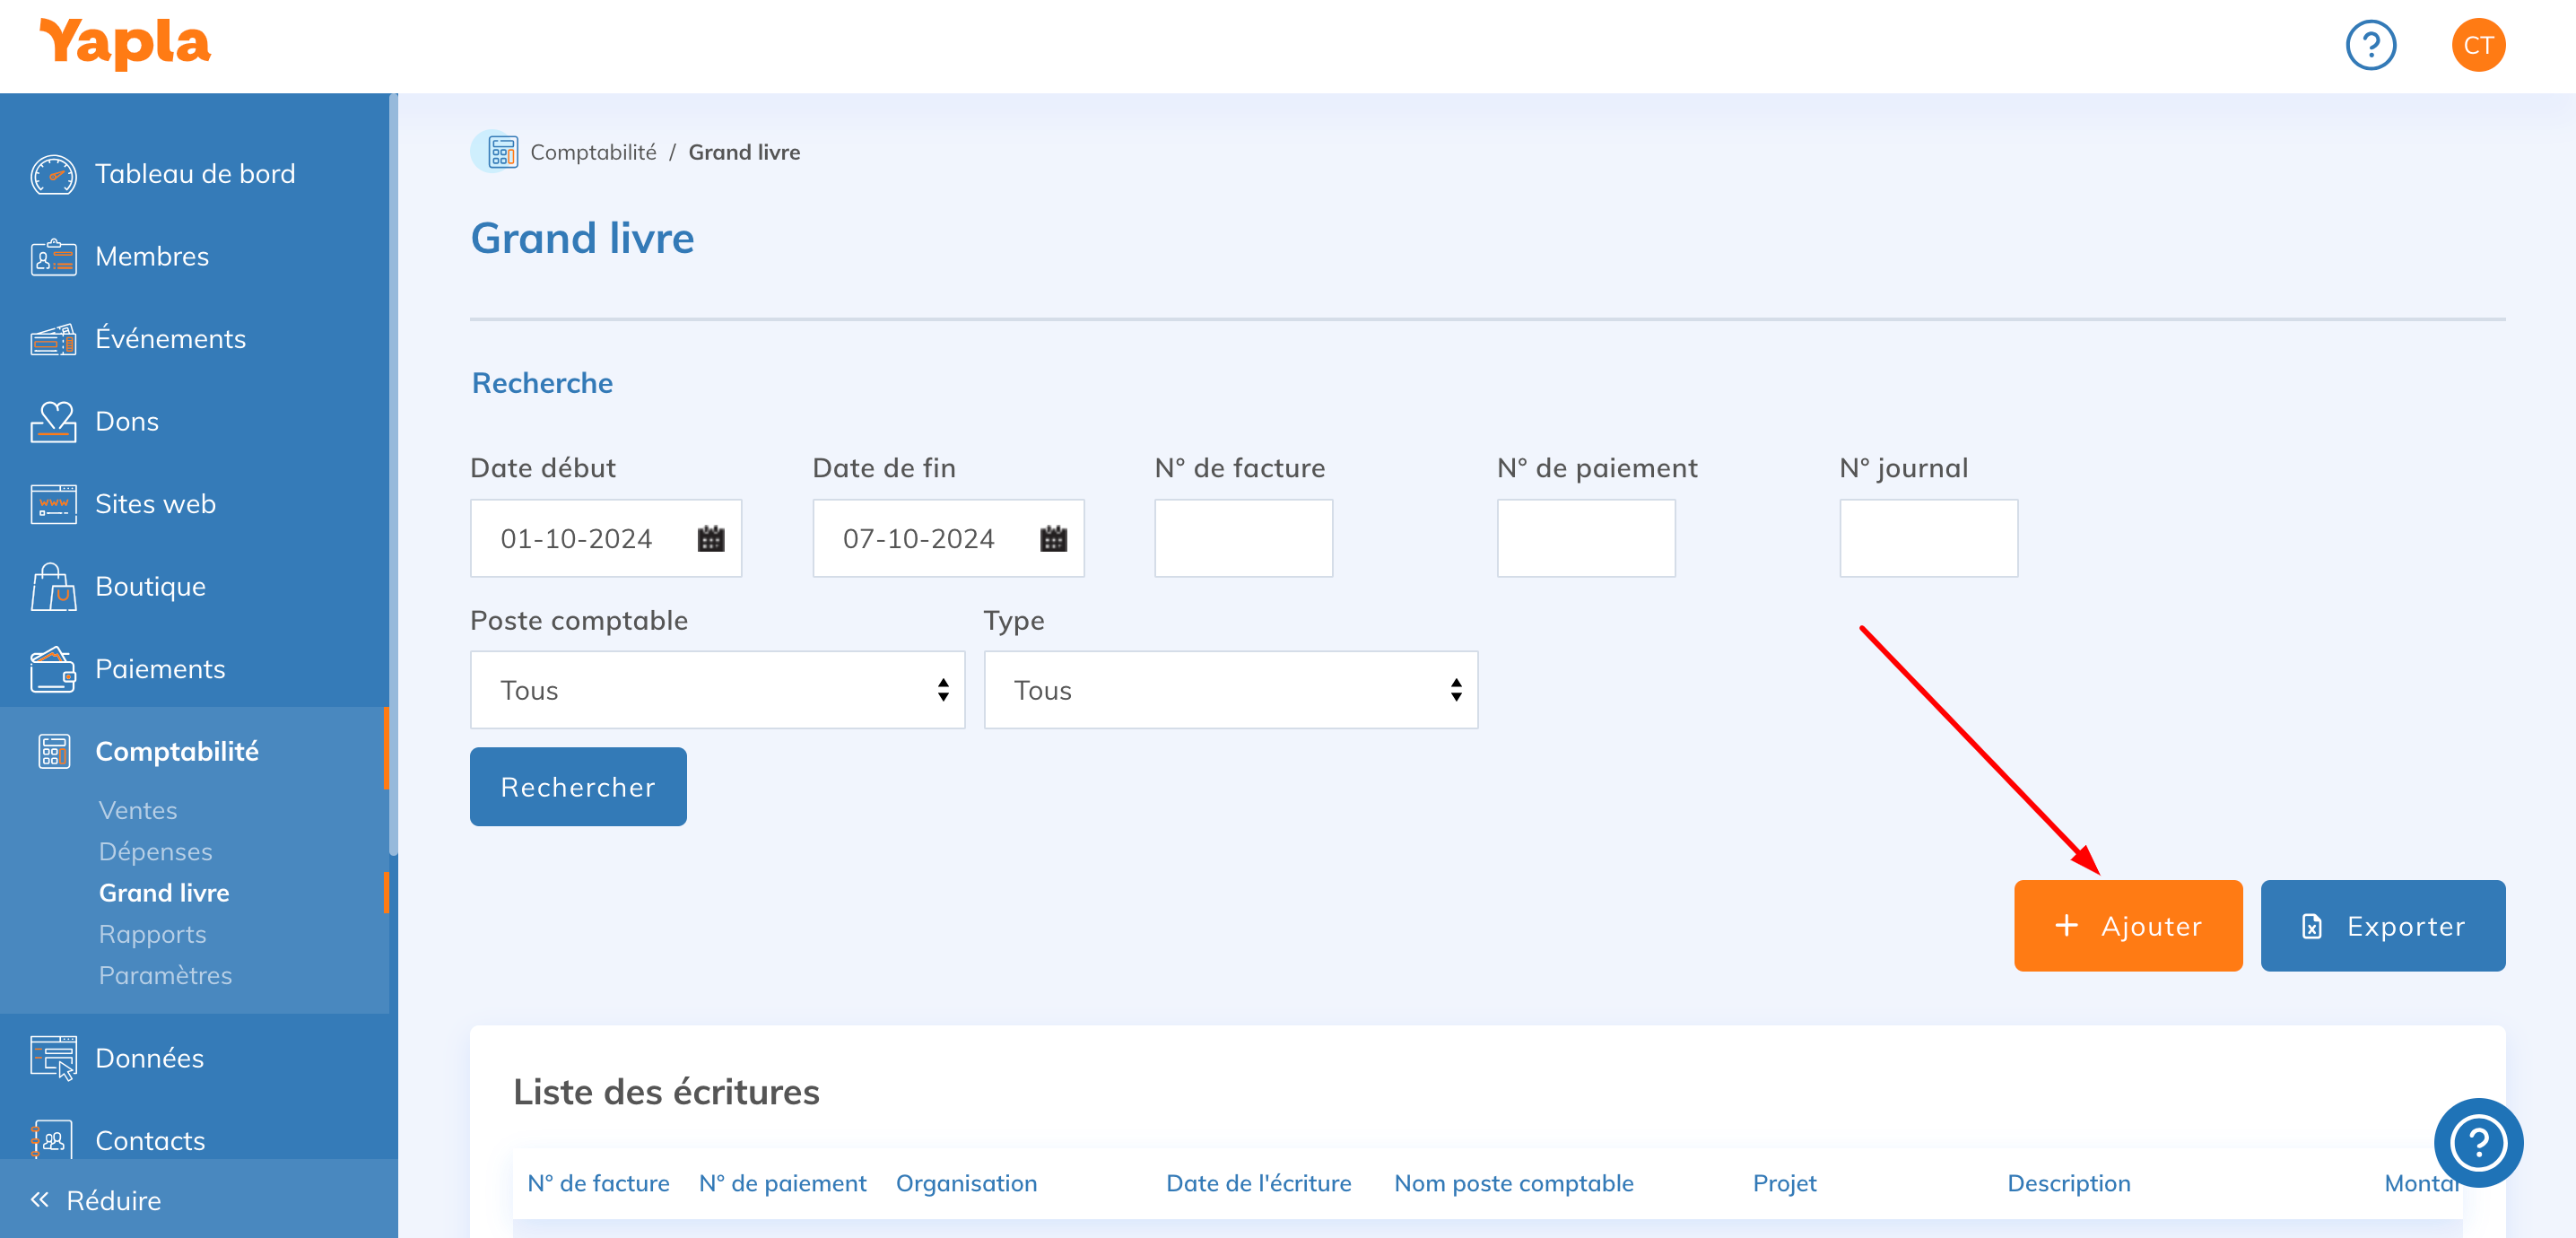Viewport: 2576px width, 1238px height.
Task: Open Date début calendar picker icon
Action: (710, 539)
